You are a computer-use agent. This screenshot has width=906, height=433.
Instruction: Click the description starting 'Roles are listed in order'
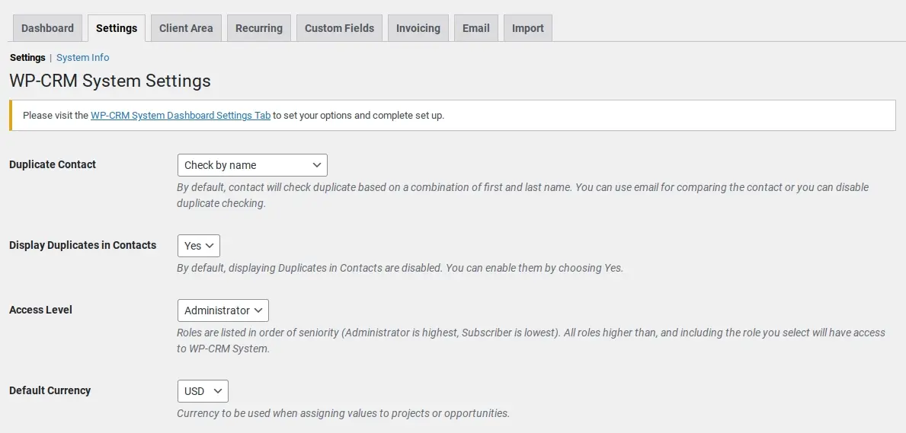click(531, 341)
